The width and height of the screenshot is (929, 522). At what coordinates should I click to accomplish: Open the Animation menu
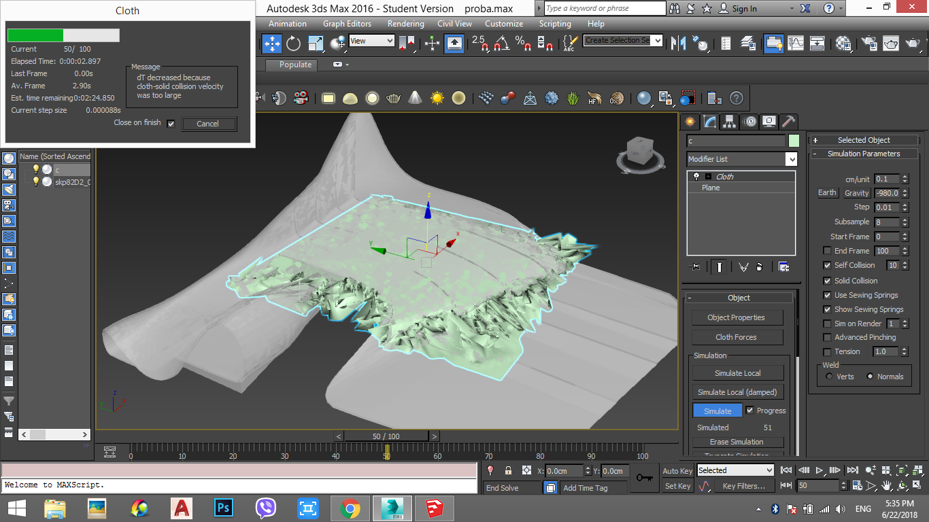click(x=287, y=23)
